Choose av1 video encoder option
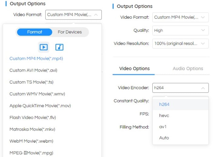This screenshot has width=218, height=157. pyautogui.click(x=163, y=127)
